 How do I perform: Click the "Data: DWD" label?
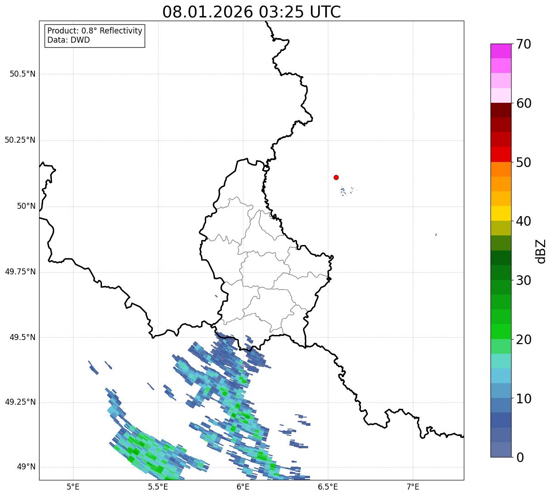pyautogui.click(x=69, y=40)
